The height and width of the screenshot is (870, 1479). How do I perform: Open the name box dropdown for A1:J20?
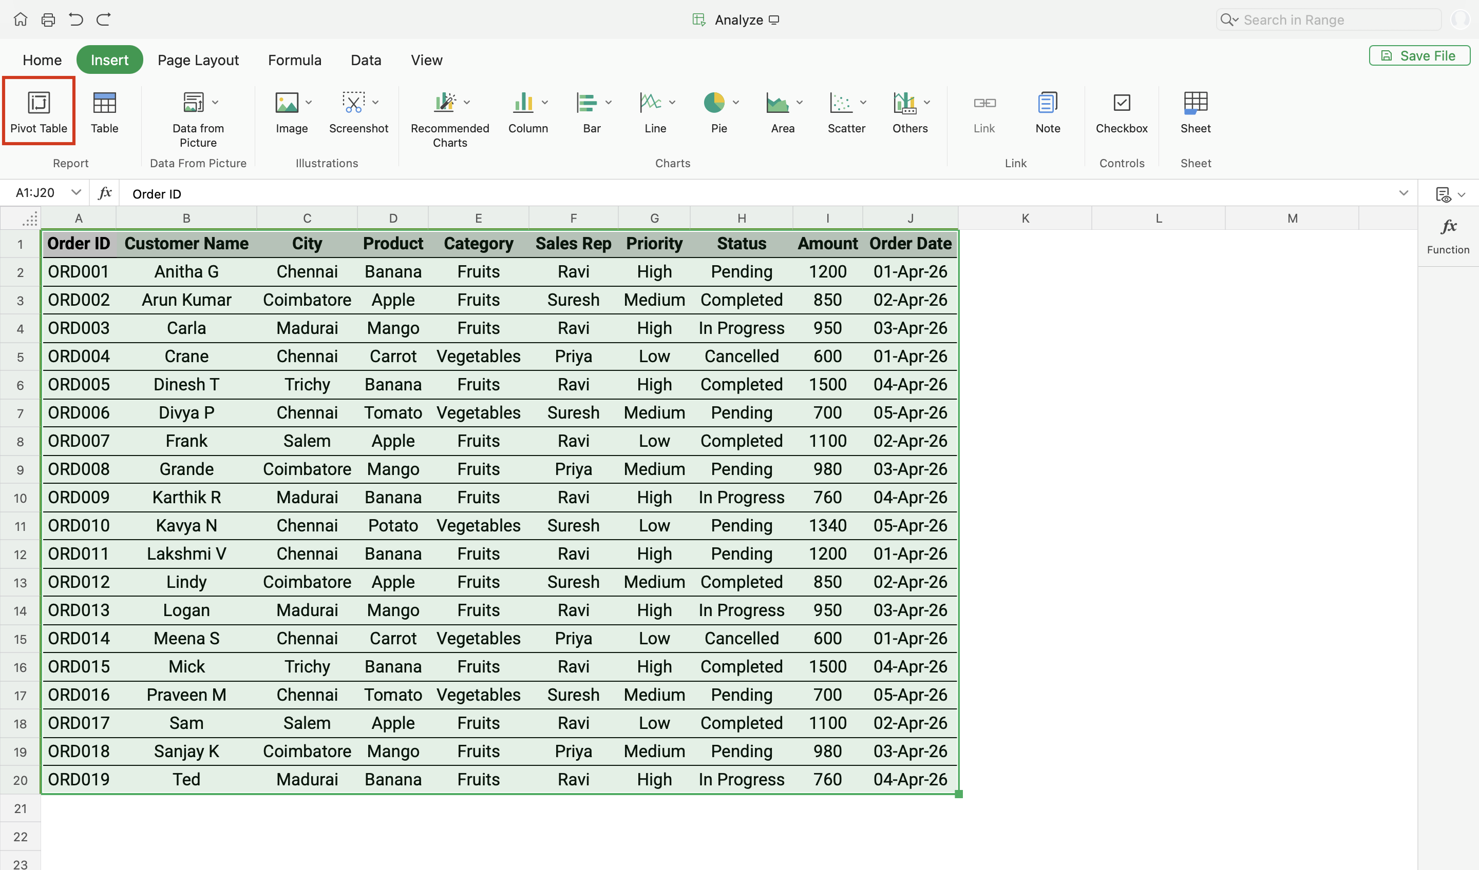click(x=77, y=192)
